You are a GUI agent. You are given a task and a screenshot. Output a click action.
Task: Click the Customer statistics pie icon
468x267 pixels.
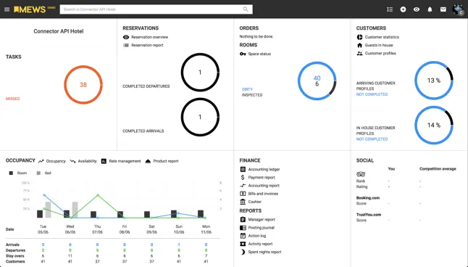pyautogui.click(x=359, y=37)
